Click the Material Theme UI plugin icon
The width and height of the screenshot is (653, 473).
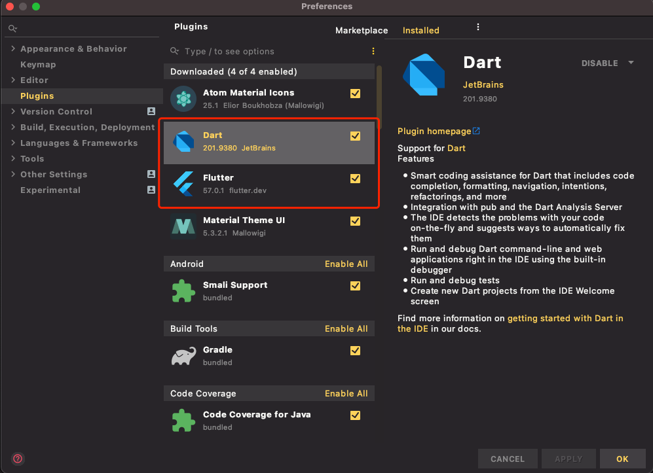coord(183,226)
